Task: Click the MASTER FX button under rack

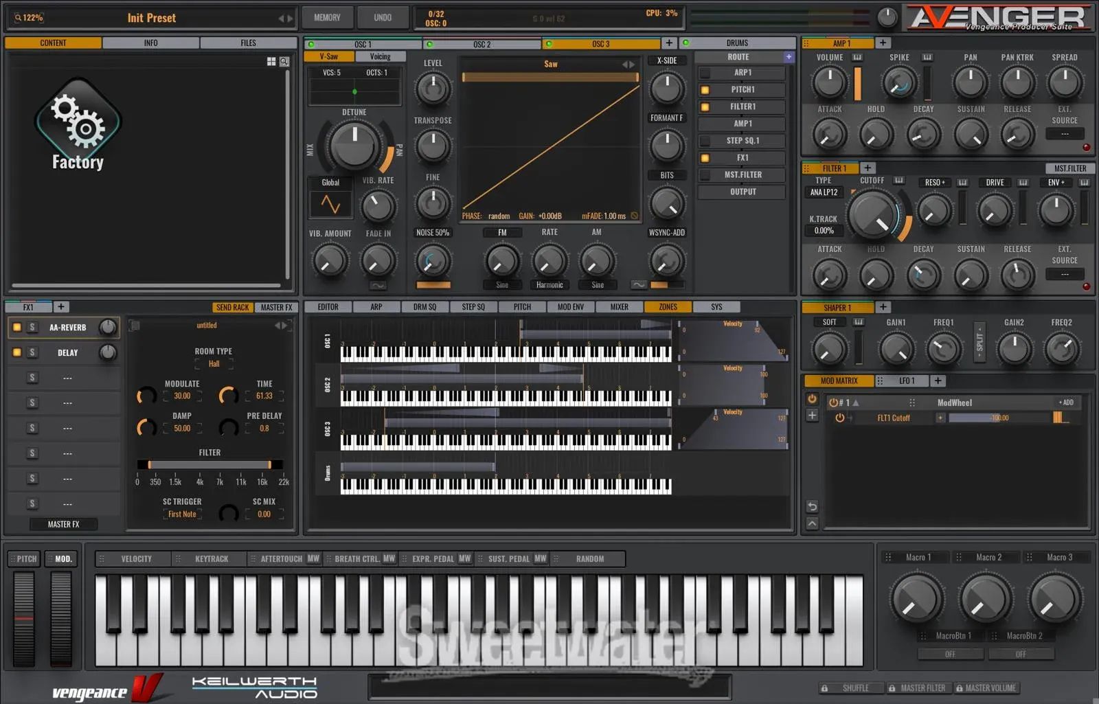Action: point(63,524)
